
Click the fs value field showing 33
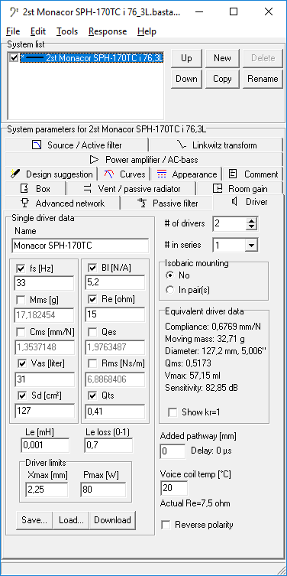tap(44, 283)
